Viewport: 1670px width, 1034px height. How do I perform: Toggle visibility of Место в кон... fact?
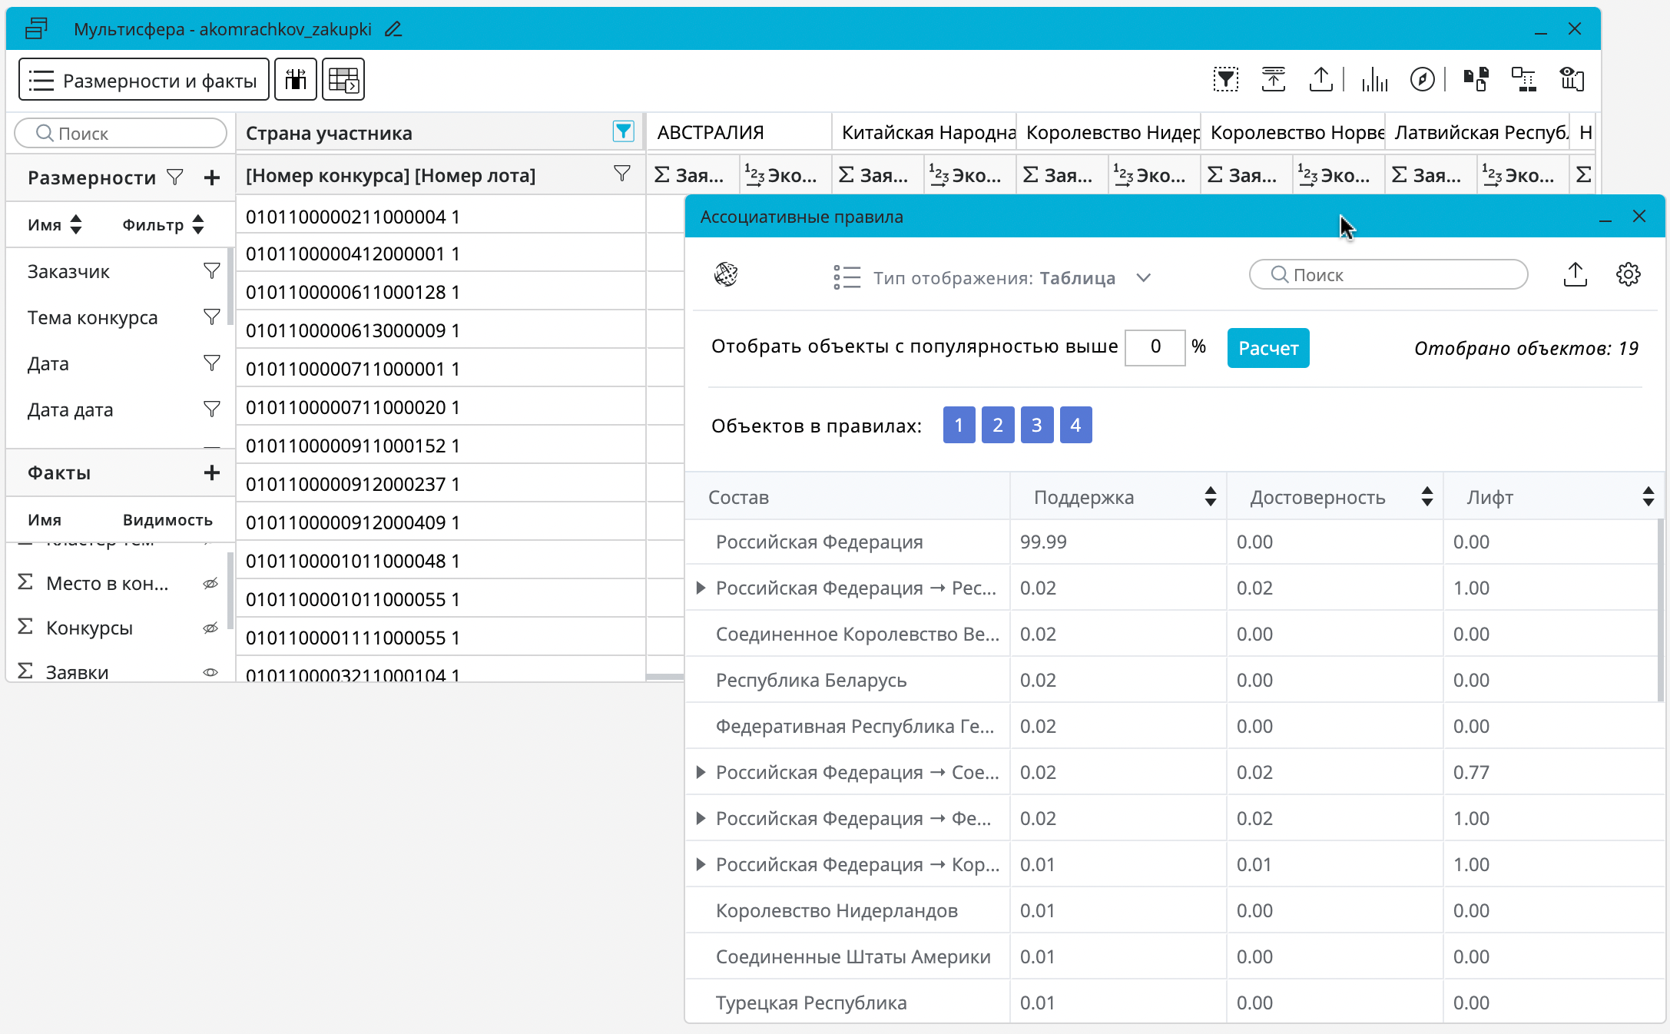click(x=210, y=584)
